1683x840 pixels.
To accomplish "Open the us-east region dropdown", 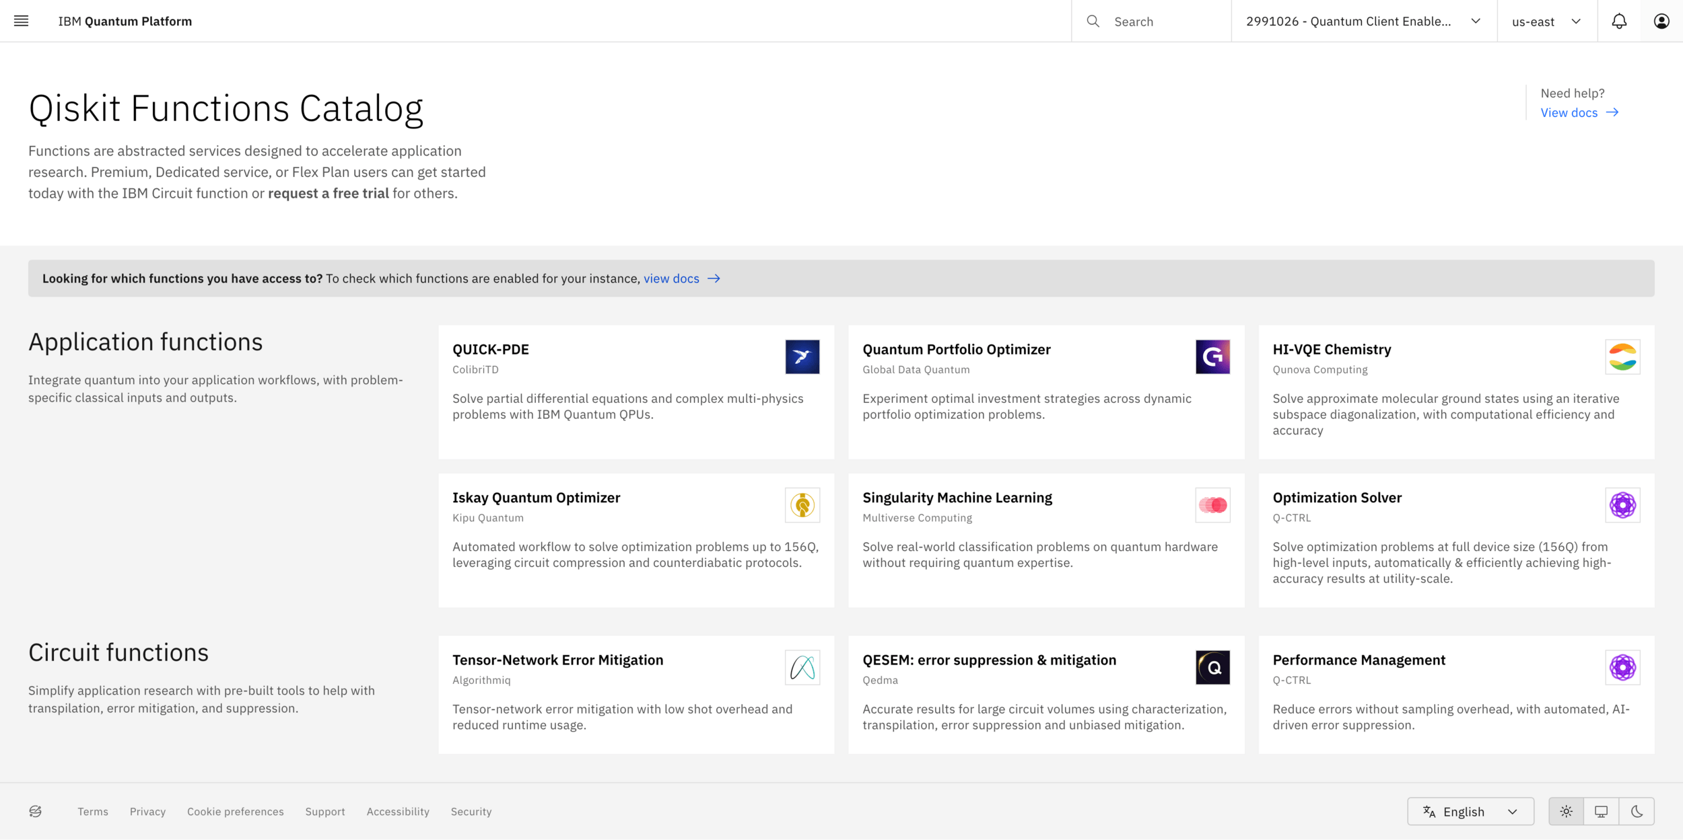I will click(x=1546, y=21).
